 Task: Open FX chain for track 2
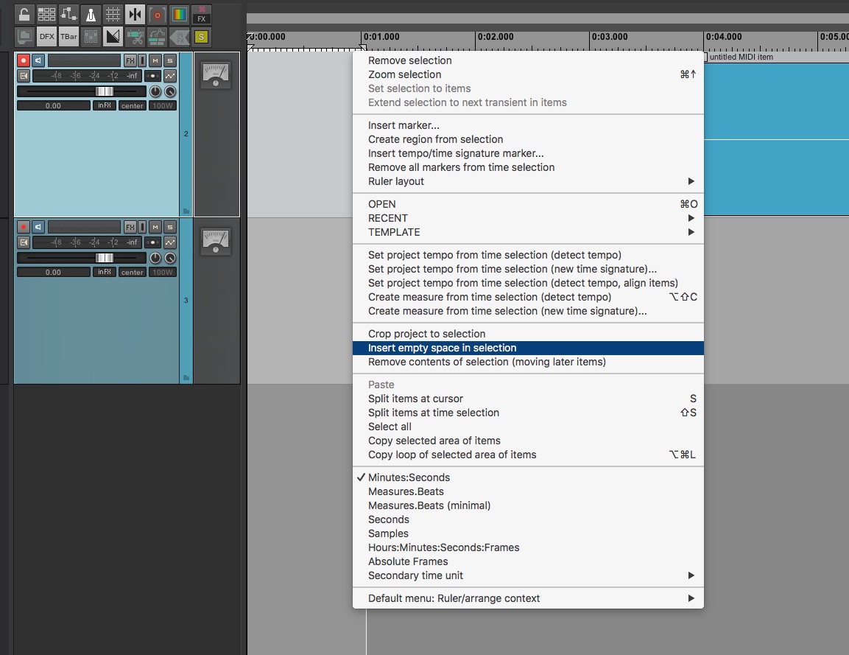click(130, 60)
